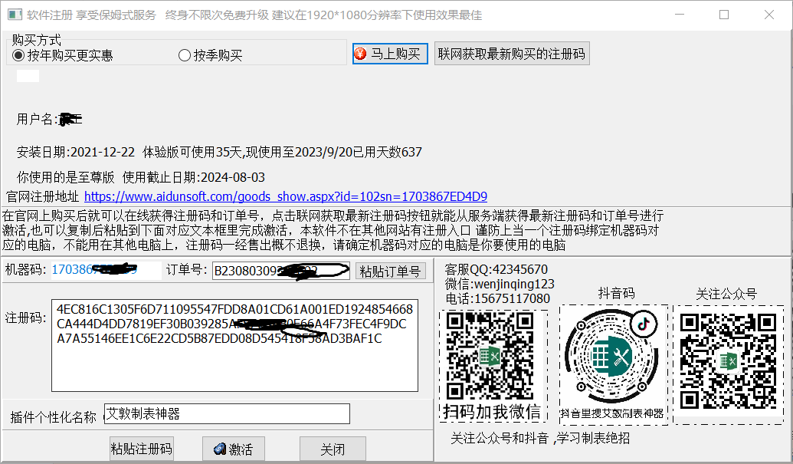Select the 按季购买 radio option
Viewport: 793px width, 464px height.
click(184, 55)
